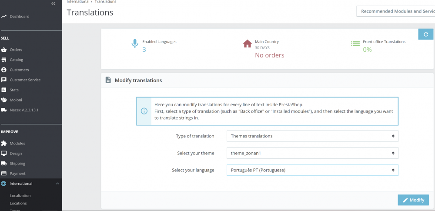The image size is (435, 211).
Task: Click the Shipping truck icon
Action: point(3,163)
